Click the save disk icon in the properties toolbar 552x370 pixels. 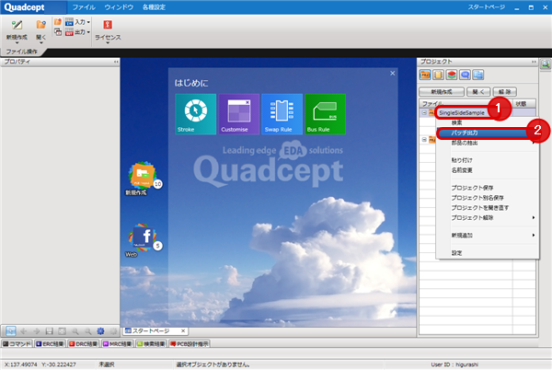(50, 331)
